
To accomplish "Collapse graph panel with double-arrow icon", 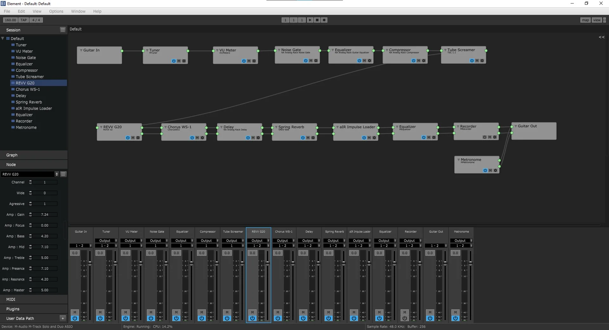I will (601, 37).
